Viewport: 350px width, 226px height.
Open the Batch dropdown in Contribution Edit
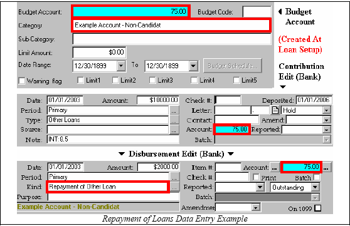(327, 140)
